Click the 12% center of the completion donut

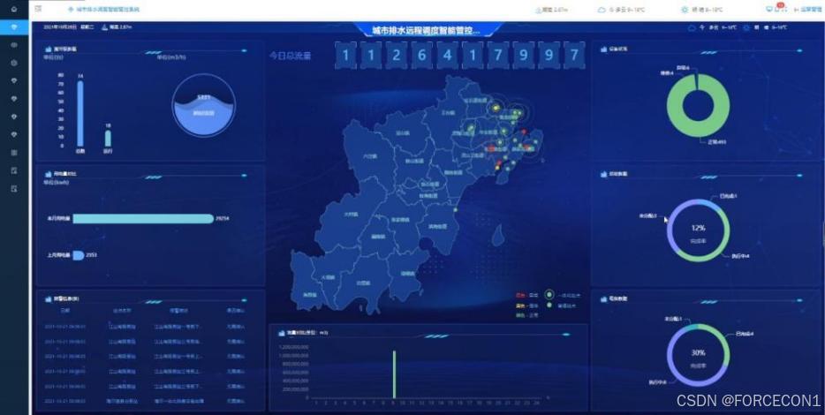[698, 229]
